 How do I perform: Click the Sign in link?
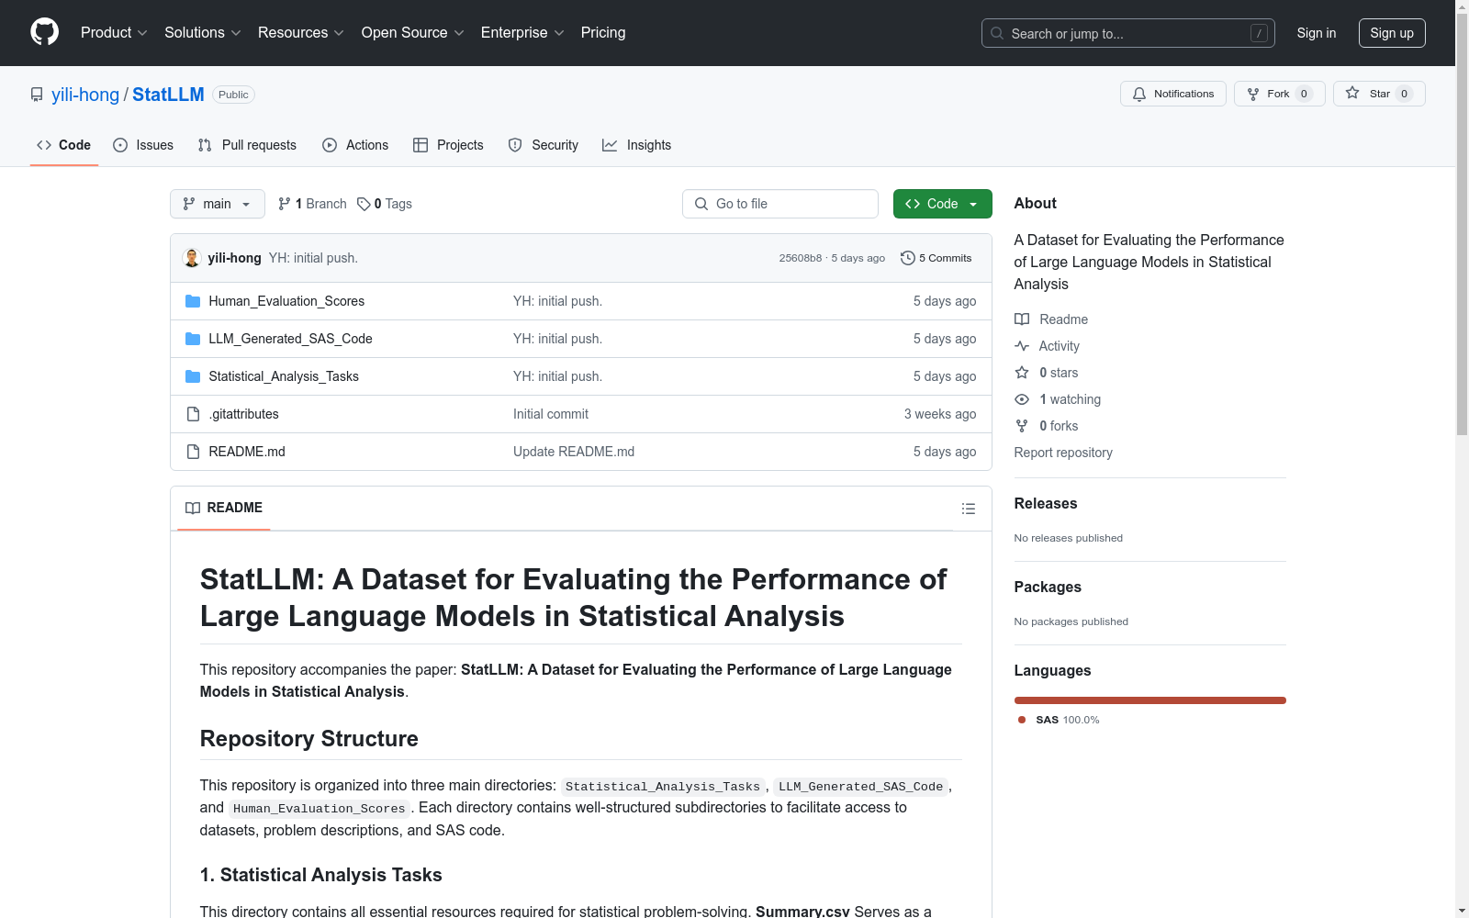[x=1317, y=33]
